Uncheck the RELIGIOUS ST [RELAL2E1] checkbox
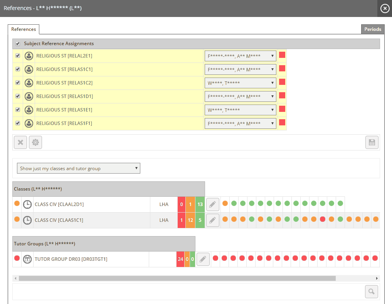 [18, 56]
